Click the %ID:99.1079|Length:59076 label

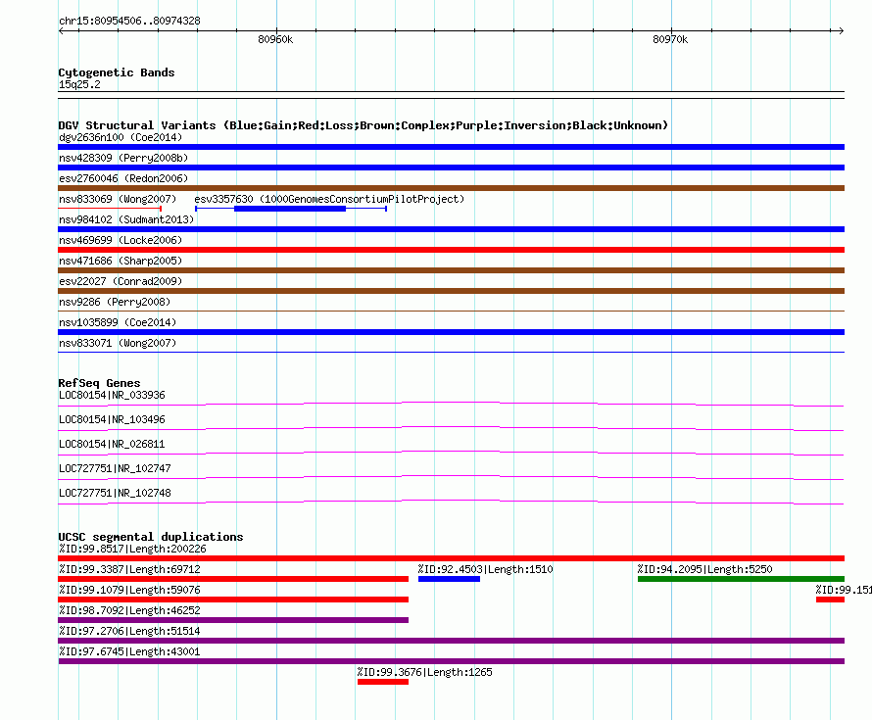click(129, 590)
